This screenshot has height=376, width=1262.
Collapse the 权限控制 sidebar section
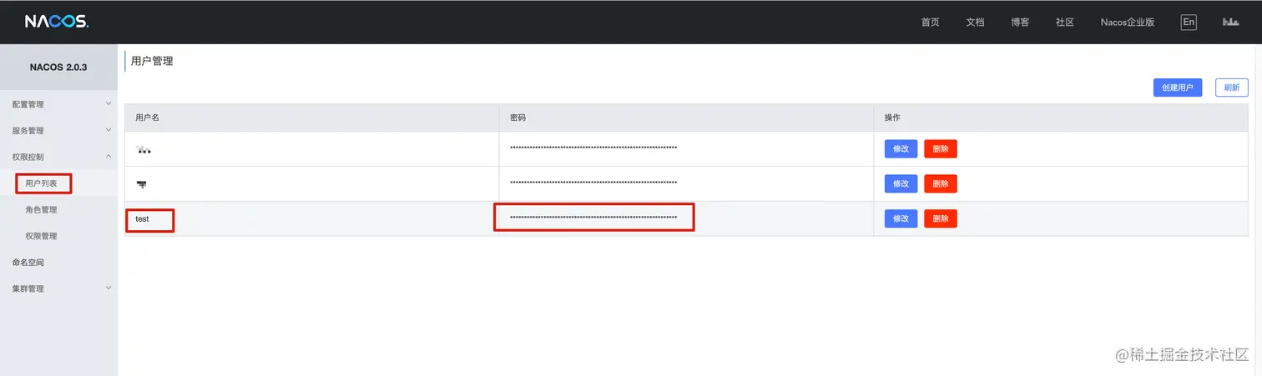point(58,157)
